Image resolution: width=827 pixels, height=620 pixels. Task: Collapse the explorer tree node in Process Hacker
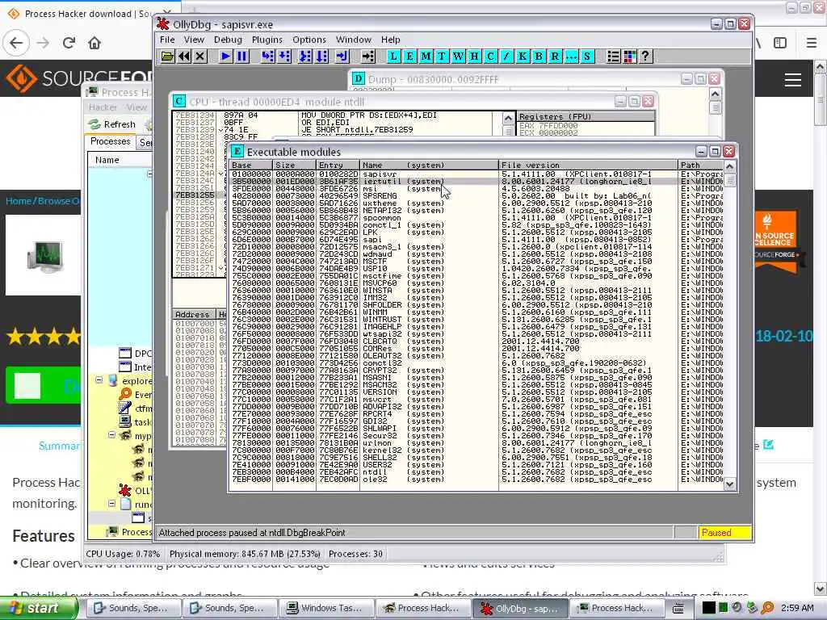(99, 380)
